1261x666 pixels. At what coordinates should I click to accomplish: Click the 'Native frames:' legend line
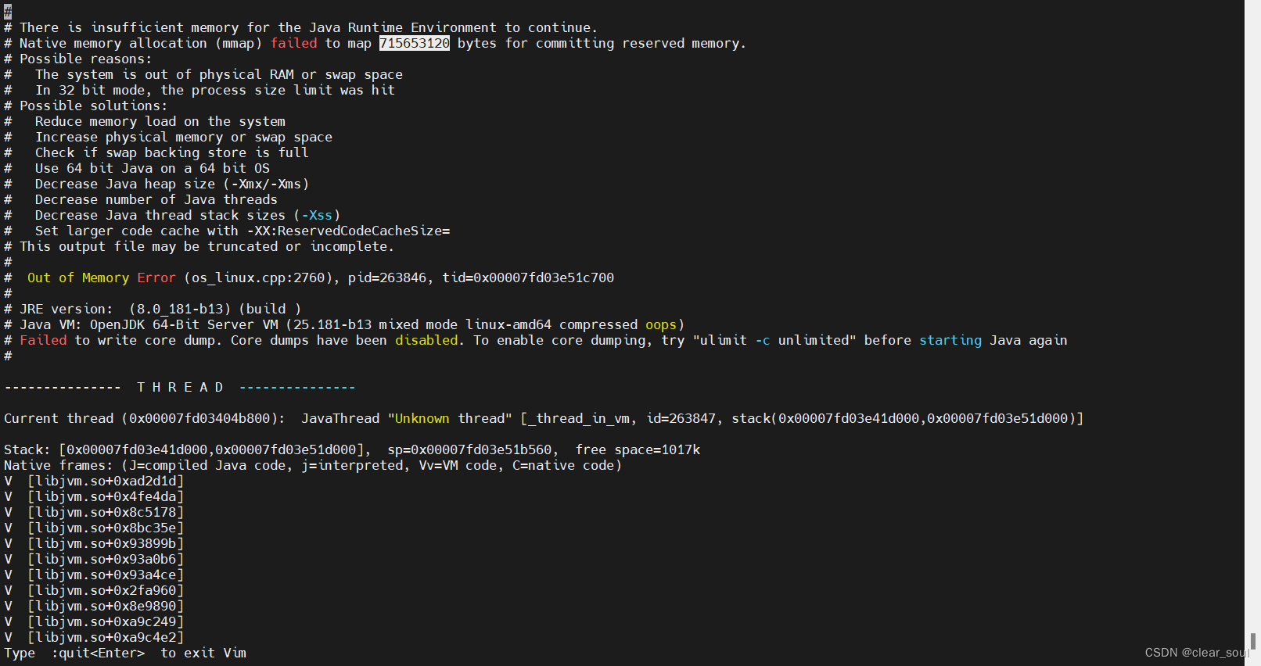pyautogui.click(x=313, y=465)
